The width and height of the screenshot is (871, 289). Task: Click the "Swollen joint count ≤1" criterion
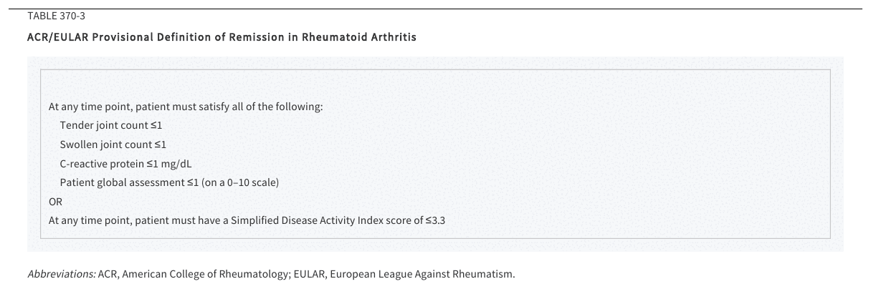[113, 144]
